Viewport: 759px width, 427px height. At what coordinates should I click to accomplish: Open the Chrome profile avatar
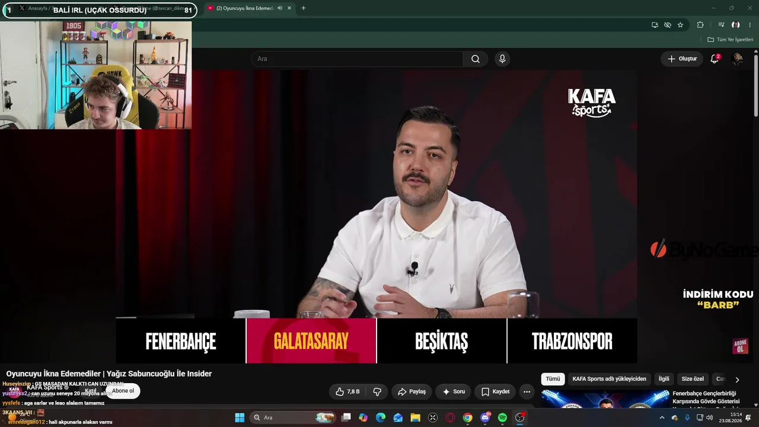pos(735,25)
